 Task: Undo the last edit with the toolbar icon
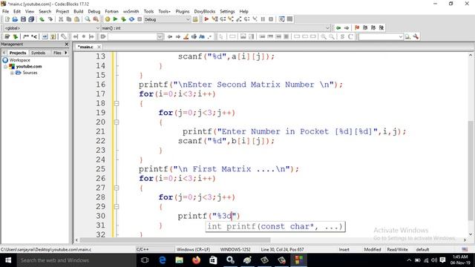pyautogui.click(x=42, y=19)
